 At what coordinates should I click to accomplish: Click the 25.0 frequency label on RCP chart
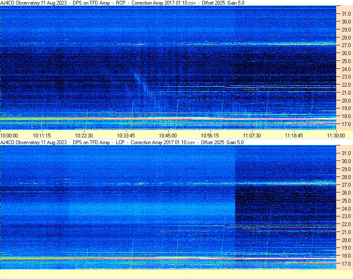tap(346, 61)
